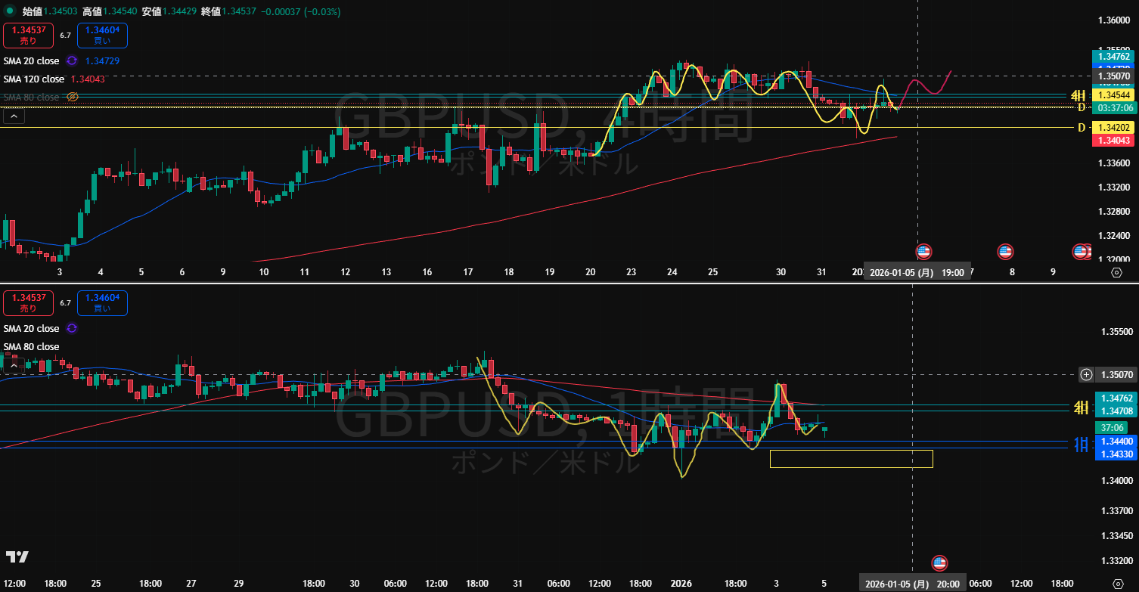Image resolution: width=1139 pixels, height=592 pixels.
Task: Open chart settings gear on top chart time axis
Action: [1116, 273]
